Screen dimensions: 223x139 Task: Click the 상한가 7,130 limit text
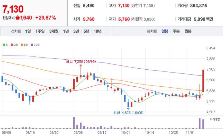pos(143,6)
